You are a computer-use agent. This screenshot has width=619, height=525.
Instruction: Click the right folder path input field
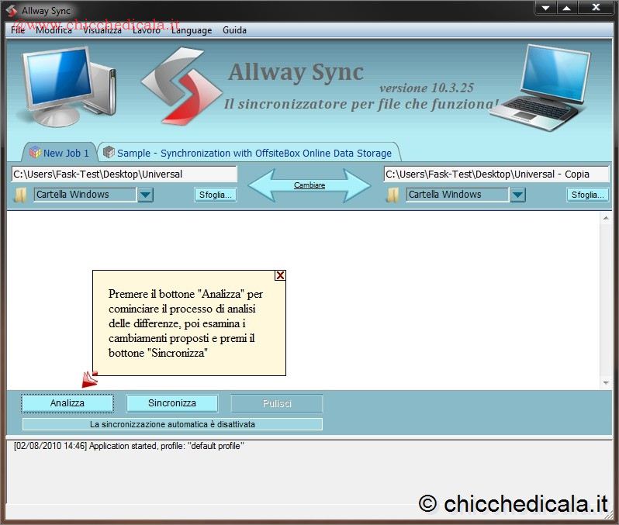click(x=496, y=174)
